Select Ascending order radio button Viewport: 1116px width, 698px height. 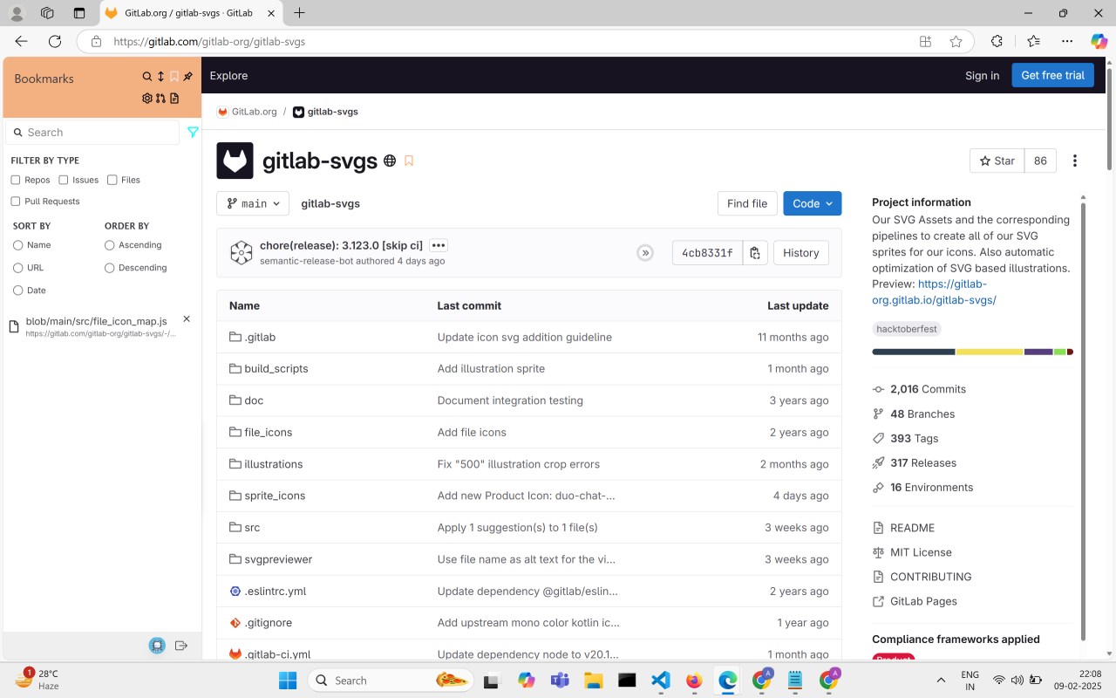click(x=109, y=245)
